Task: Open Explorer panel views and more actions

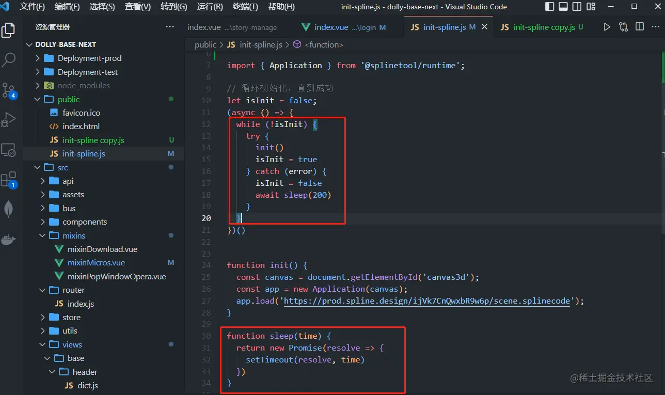Action: tap(170, 27)
